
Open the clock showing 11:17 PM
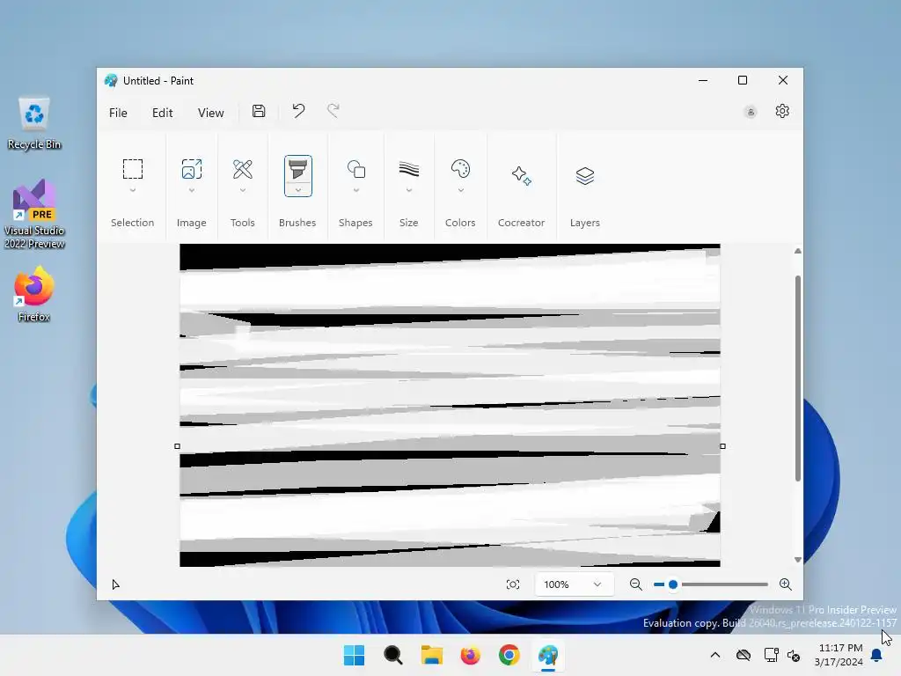[x=839, y=655]
